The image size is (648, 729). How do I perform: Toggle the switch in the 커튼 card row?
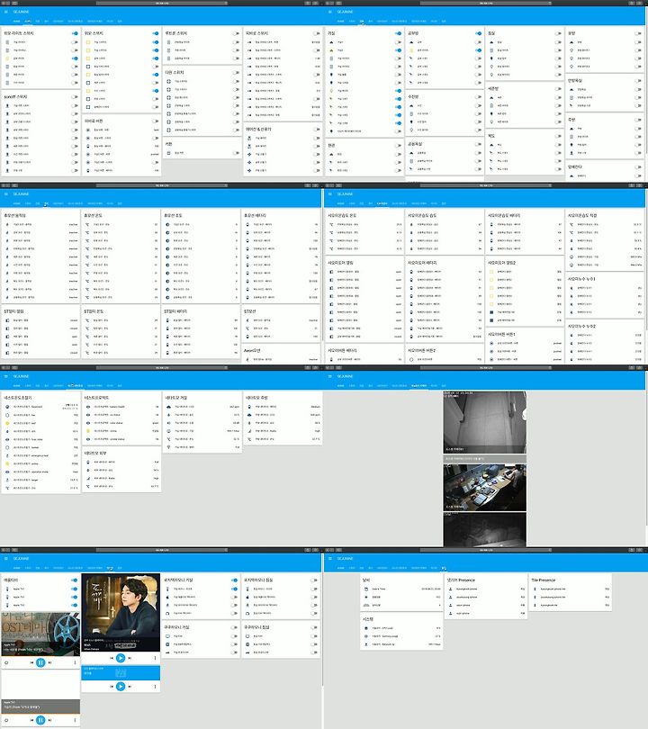(x=236, y=153)
